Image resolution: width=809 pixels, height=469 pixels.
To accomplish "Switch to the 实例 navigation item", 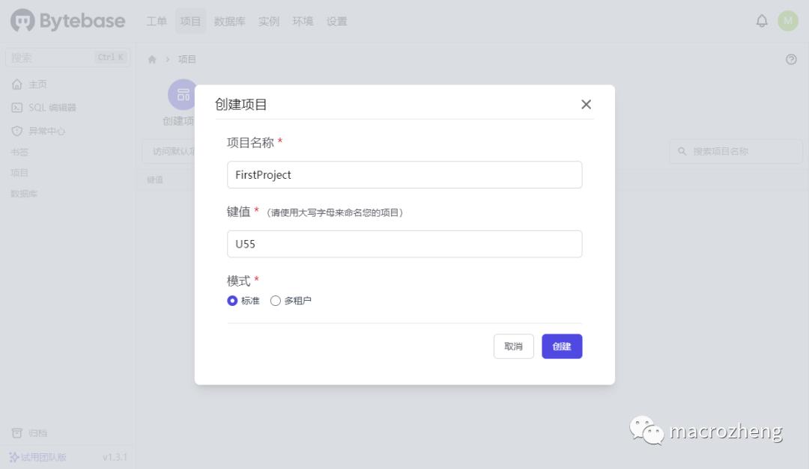I will coord(269,21).
